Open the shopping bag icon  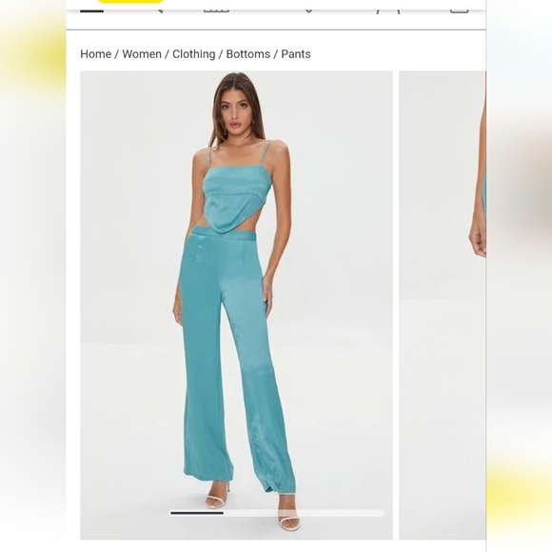(460, 10)
